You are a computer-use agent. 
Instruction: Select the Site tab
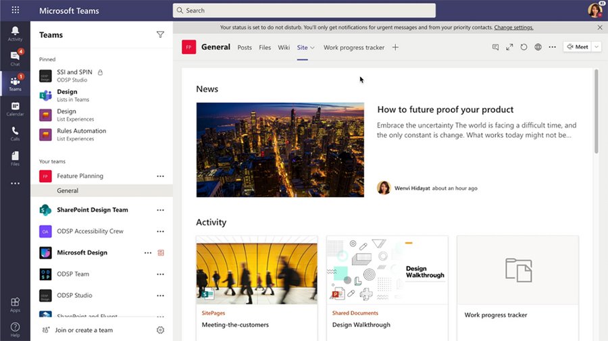pyautogui.click(x=302, y=47)
